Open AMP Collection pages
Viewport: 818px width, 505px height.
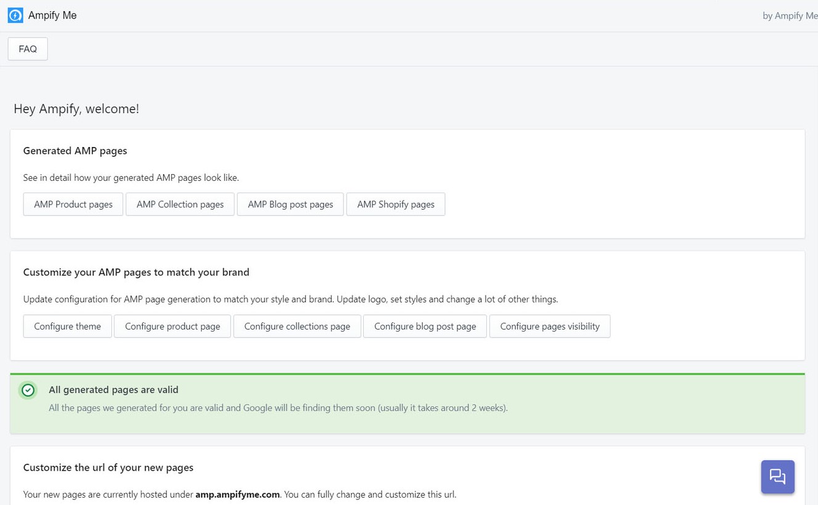180,204
